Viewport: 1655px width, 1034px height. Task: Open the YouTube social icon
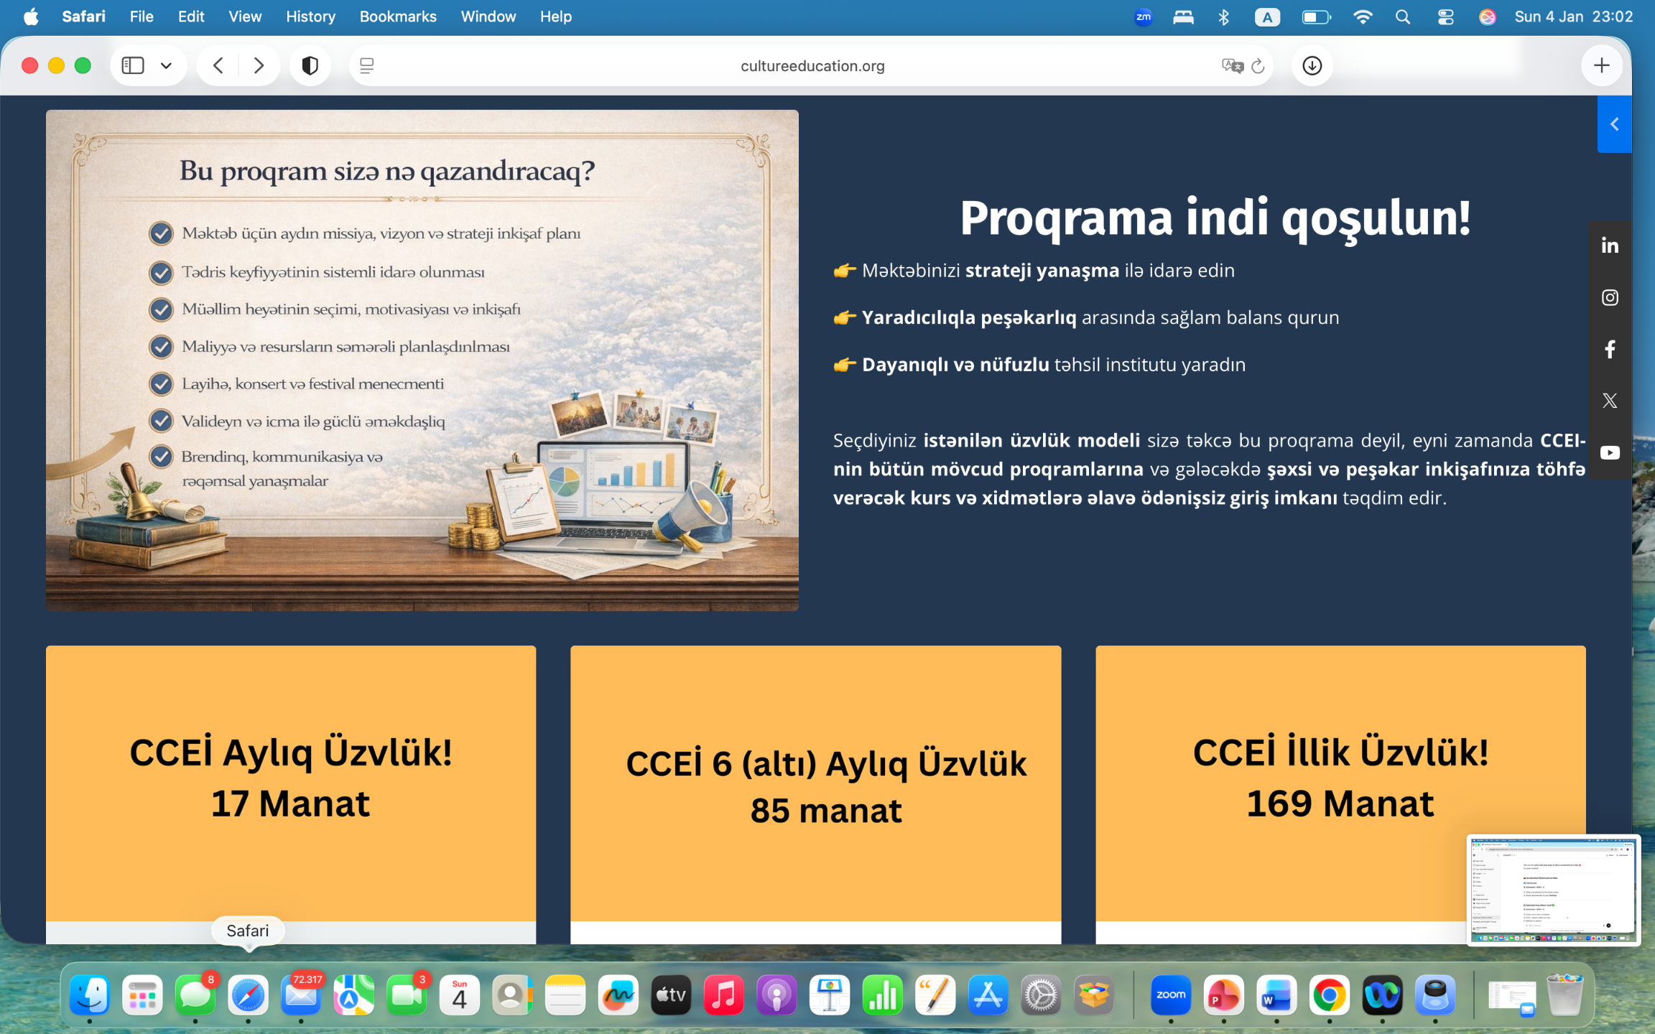[x=1610, y=452]
